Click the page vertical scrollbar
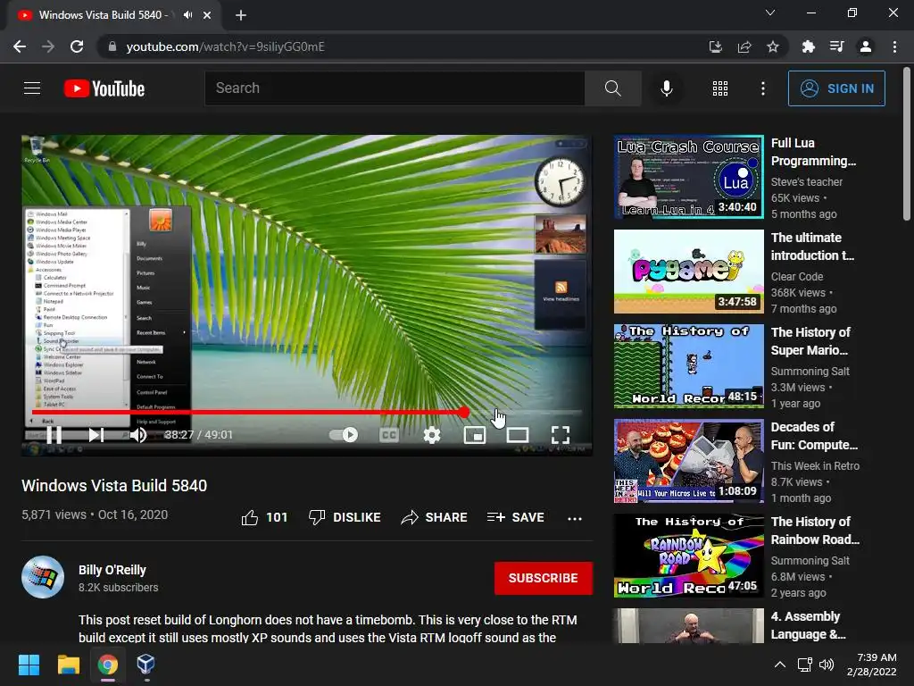 pos(907,144)
